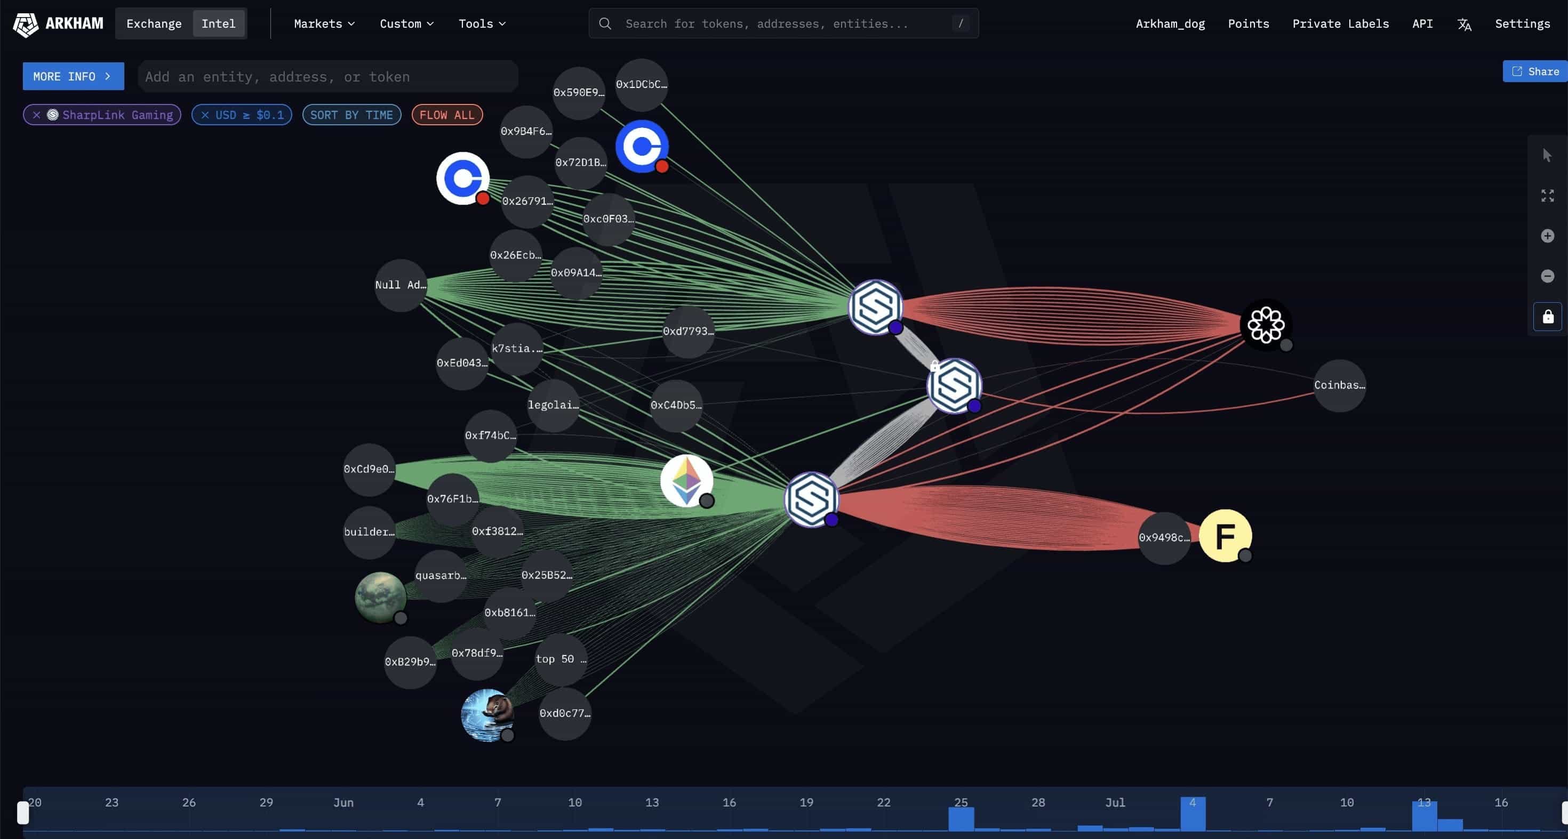Viewport: 1568px width, 839px height.
Task: Click the Ethereum diamond logo node
Action: click(686, 481)
